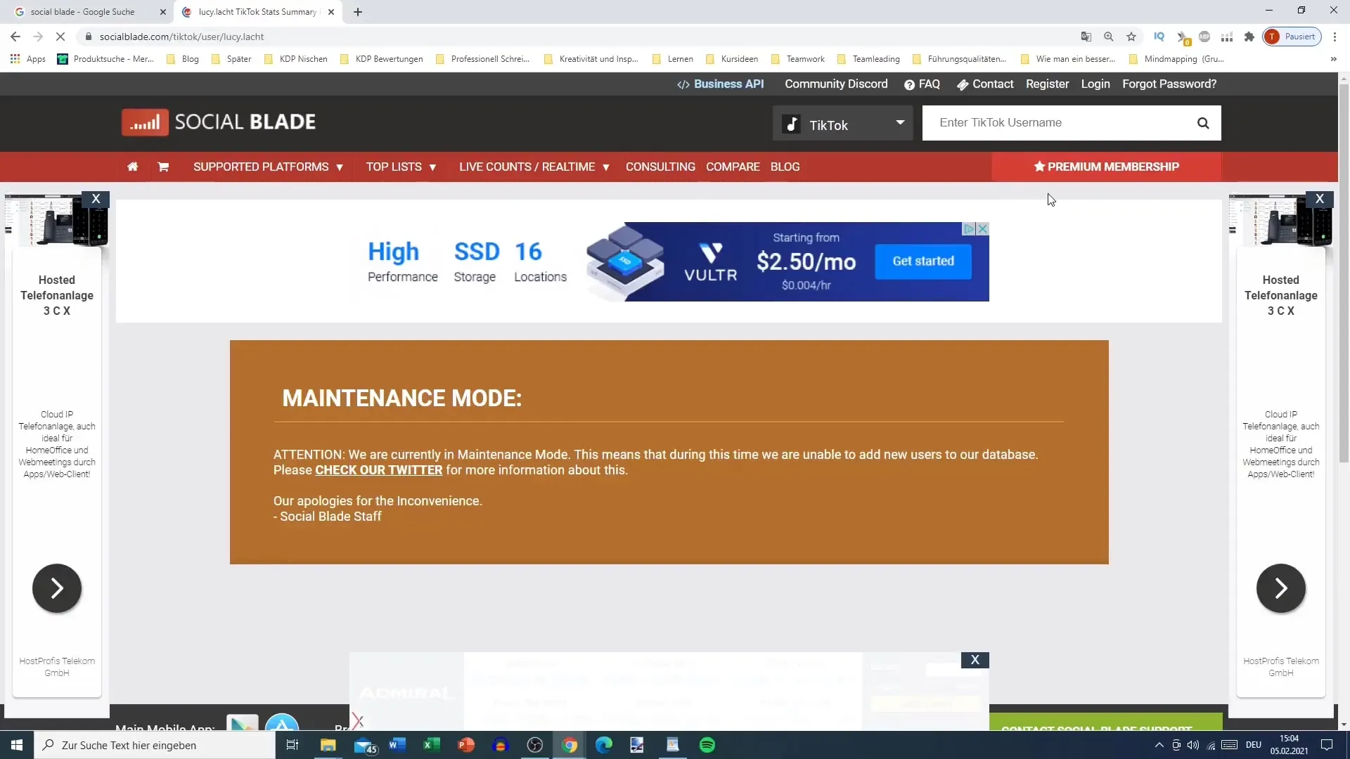Open Spotify from the taskbar
This screenshot has height=759, width=1350.
(707, 745)
